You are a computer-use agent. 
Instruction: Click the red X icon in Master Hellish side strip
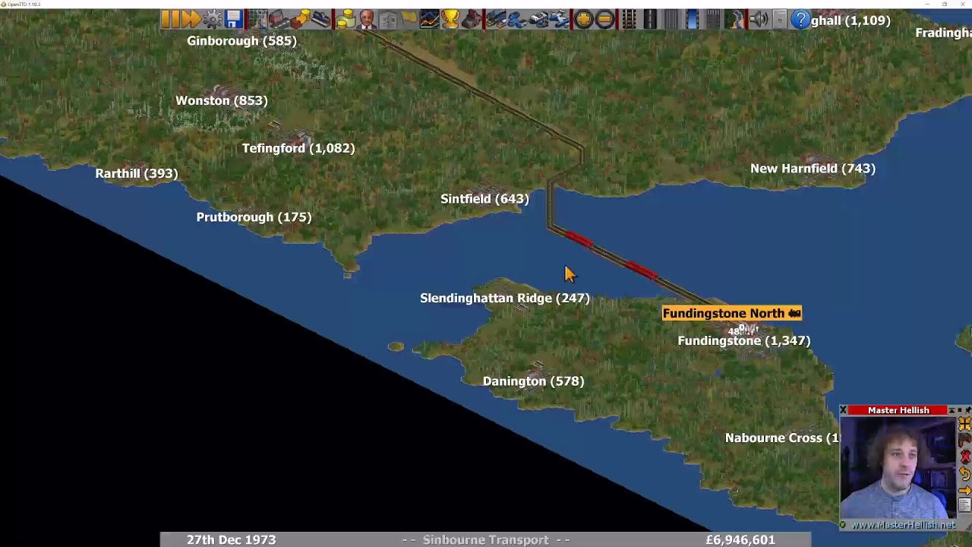tap(964, 457)
